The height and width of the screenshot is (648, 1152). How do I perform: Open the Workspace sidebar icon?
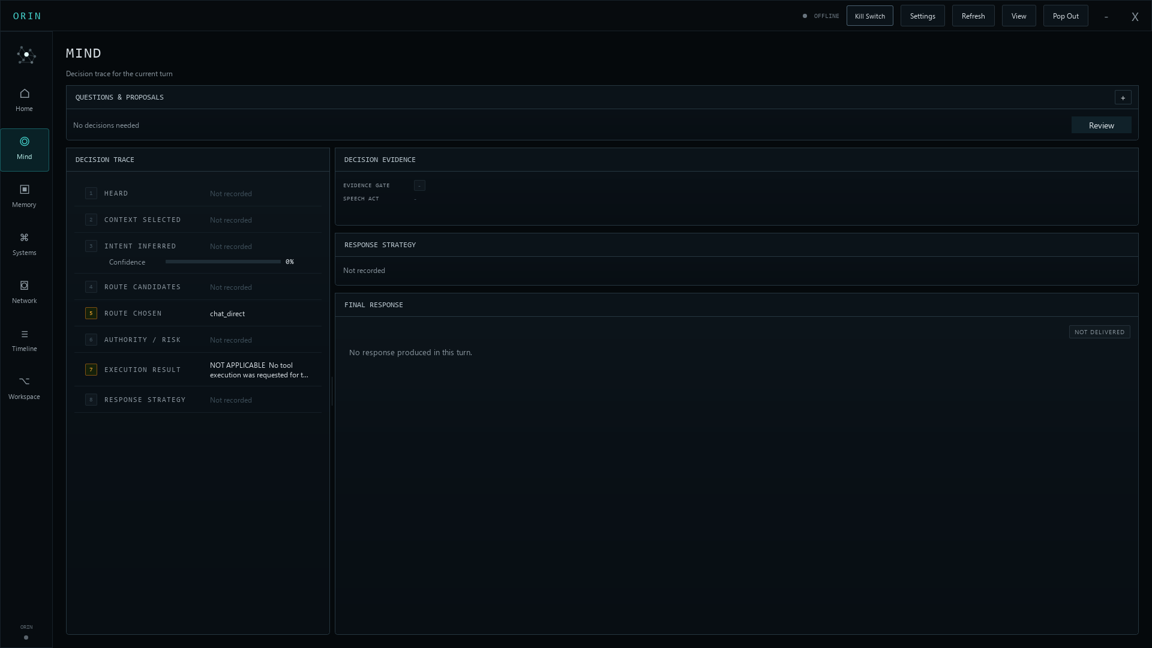24,382
